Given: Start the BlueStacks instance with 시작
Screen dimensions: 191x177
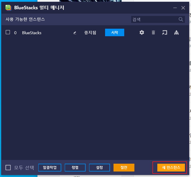Looking at the screenshot, I should [x=114, y=32].
